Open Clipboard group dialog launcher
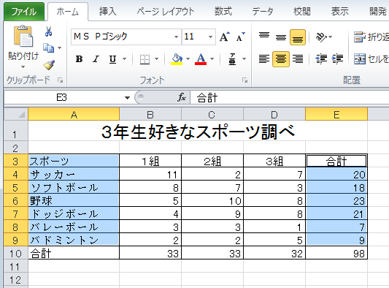 (x=60, y=80)
